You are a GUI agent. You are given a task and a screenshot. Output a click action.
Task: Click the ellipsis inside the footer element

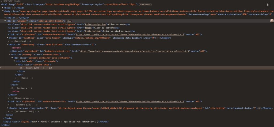(259, 108)
